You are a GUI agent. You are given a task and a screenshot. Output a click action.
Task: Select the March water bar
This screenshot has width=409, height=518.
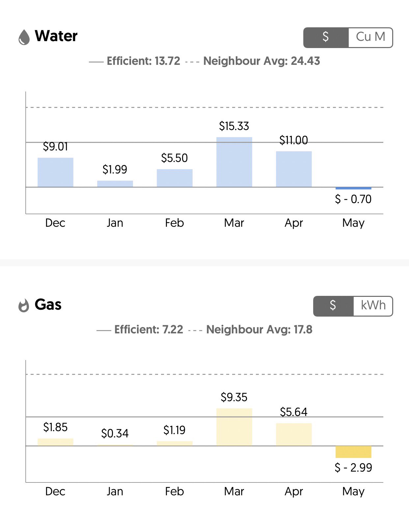(x=234, y=162)
